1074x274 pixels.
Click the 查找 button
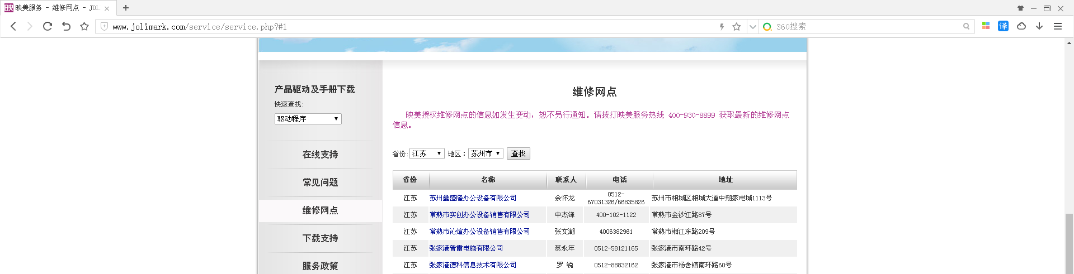click(519, 153)
